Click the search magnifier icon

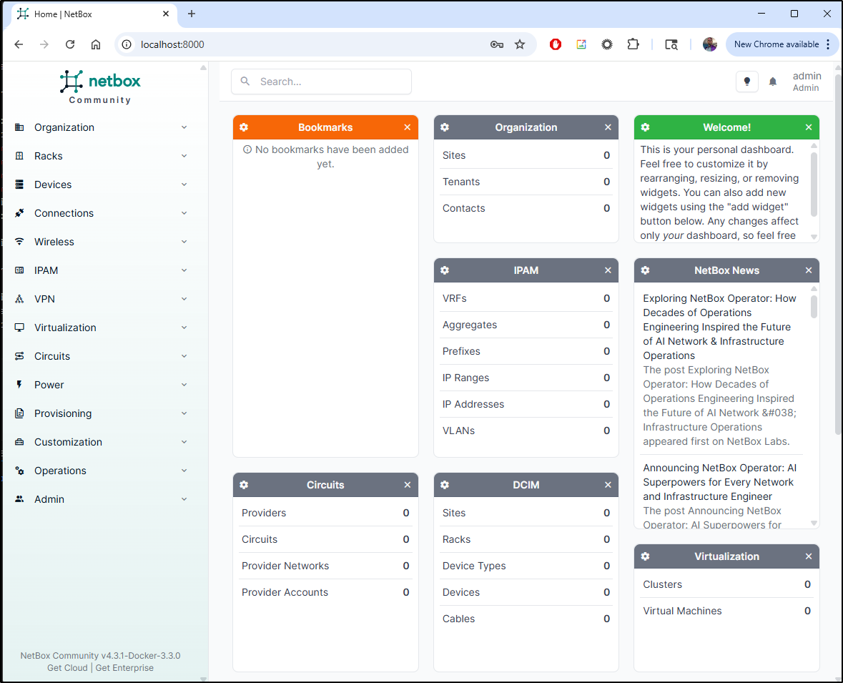[245, 82]
